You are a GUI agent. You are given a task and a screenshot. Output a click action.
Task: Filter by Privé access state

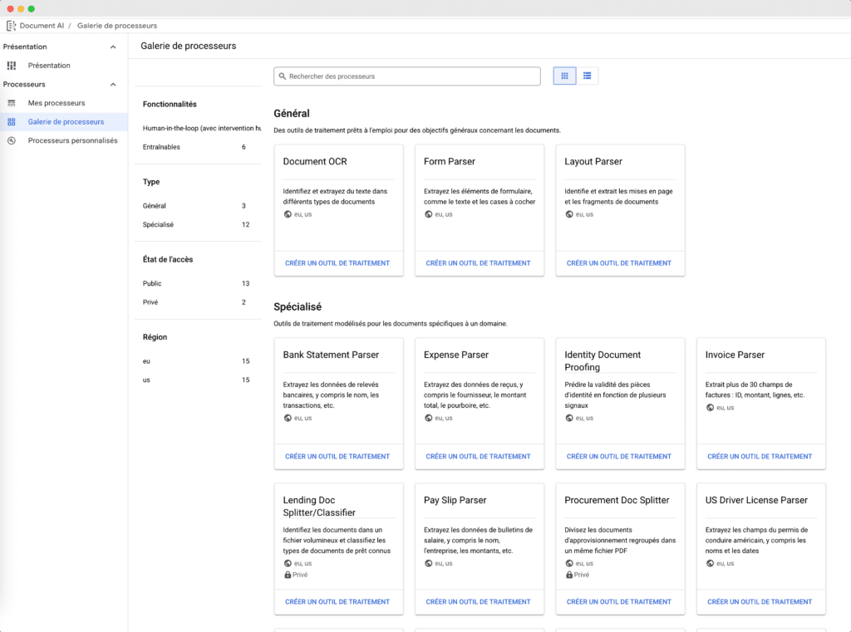150,302
